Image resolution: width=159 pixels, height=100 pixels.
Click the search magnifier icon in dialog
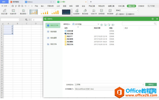[x=155, y=24]
